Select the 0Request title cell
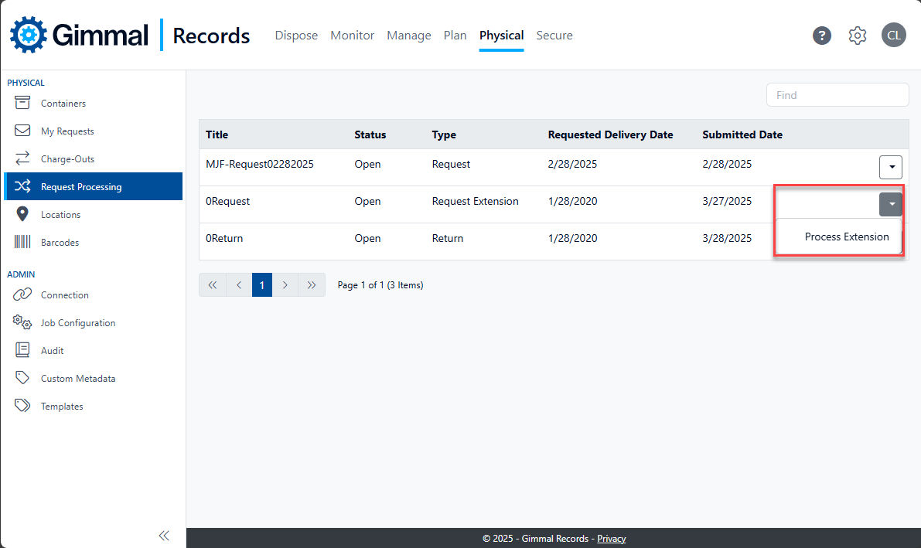The image size is (921, 548). click(x=228, y=201)
